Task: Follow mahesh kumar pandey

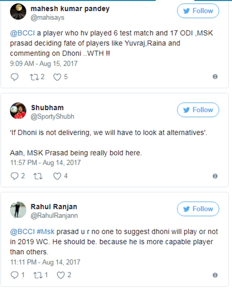Action: 198,11
